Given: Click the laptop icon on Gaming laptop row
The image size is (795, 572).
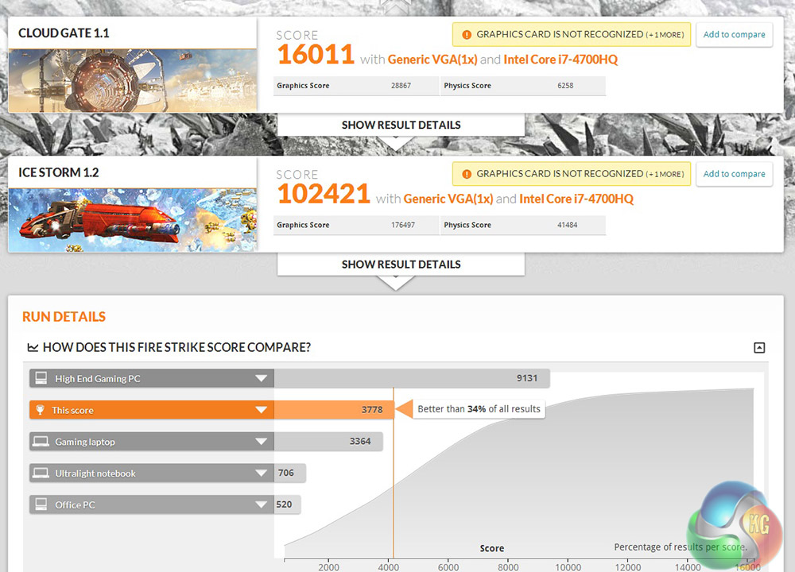Looking at the screenshot, I should 41,441.
